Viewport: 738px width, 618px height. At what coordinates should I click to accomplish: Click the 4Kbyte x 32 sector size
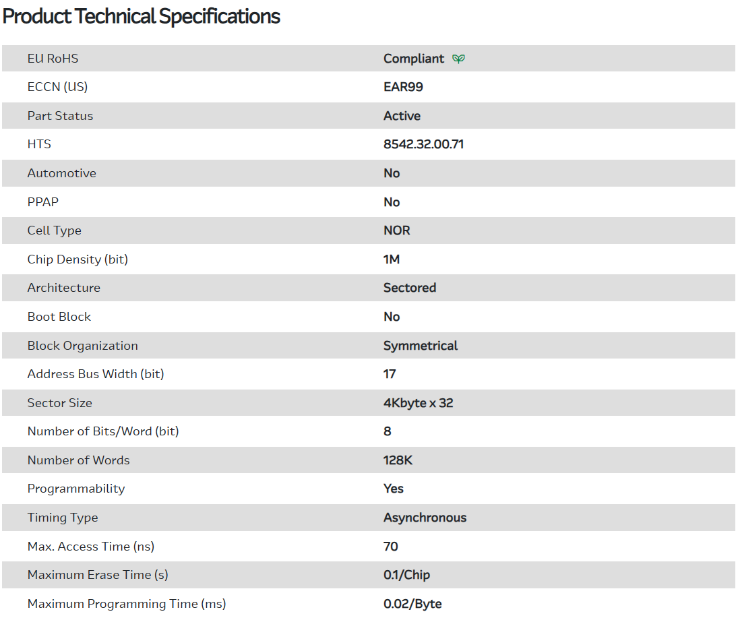point(418,403)
